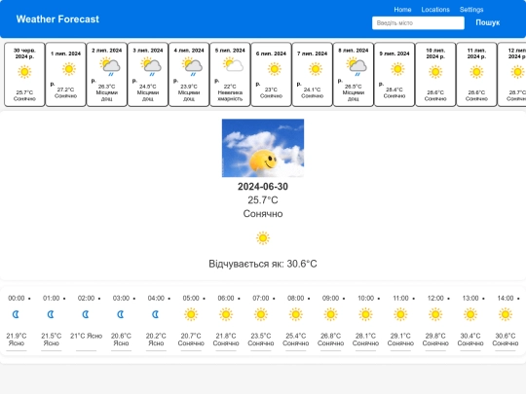The width and height of the screenshot is (526, 394).
Task: Select the 3 лип. 2024 rain cloud icon
Action: click(151, 66)
